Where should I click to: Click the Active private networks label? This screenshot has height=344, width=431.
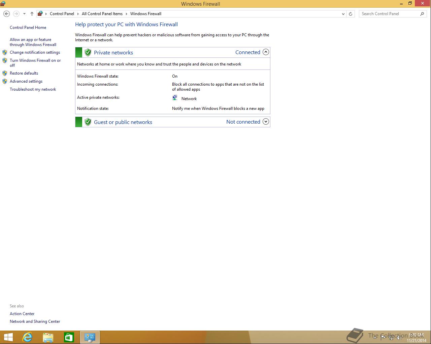[98, 97]
